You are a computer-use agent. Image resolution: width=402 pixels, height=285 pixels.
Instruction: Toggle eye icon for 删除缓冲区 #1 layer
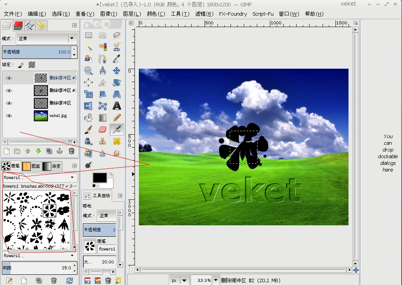[x=9, y=91]
